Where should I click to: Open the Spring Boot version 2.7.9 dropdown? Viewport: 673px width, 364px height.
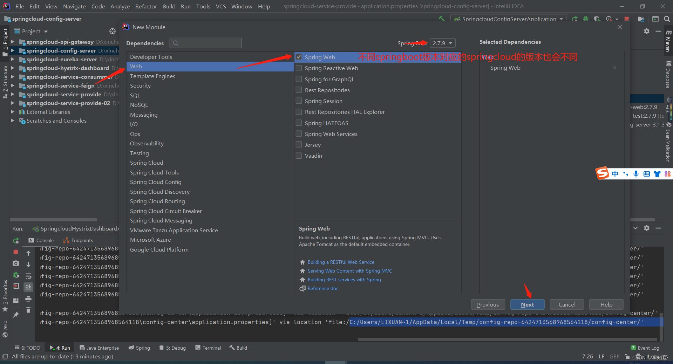(x=443, y=43)
